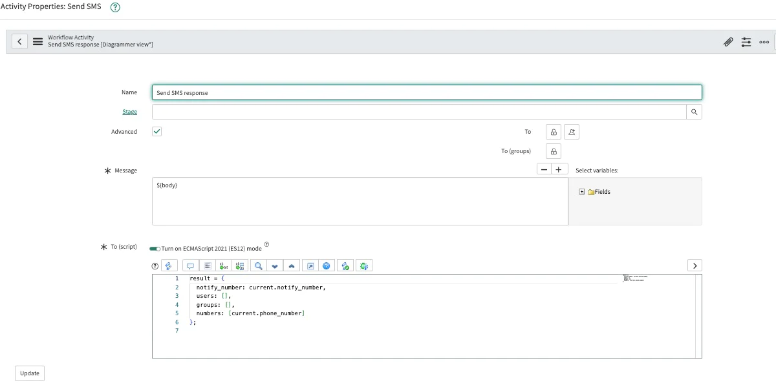Click script line 'notify_number: current.notify_number,'

[261, 287]
